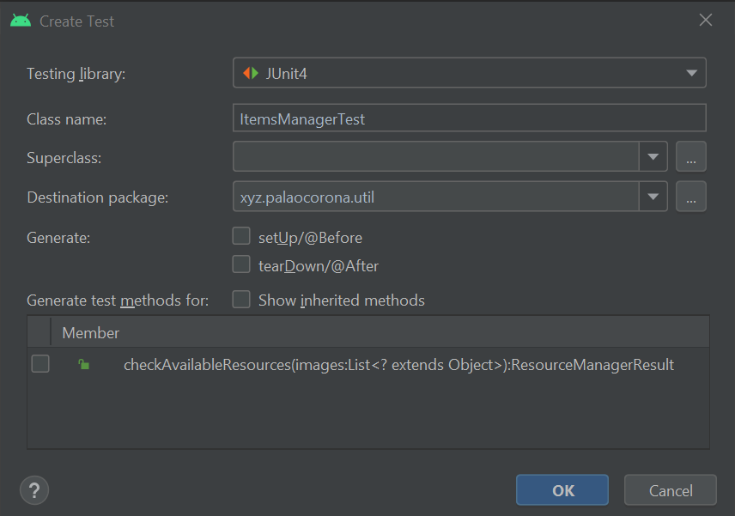Image resolution: width=735 pixels, height=516 pixels.
Task: Enable the tearDown/@After checkbox
Action: pos(242,265)
